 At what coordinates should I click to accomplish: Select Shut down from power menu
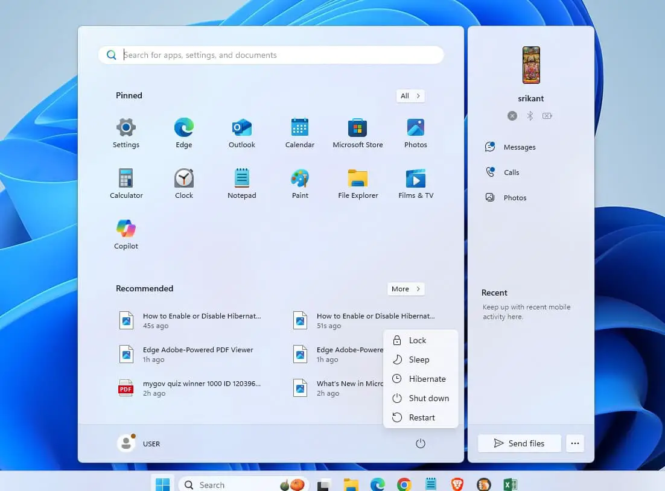pyautogui.click(x=428, y=398)
